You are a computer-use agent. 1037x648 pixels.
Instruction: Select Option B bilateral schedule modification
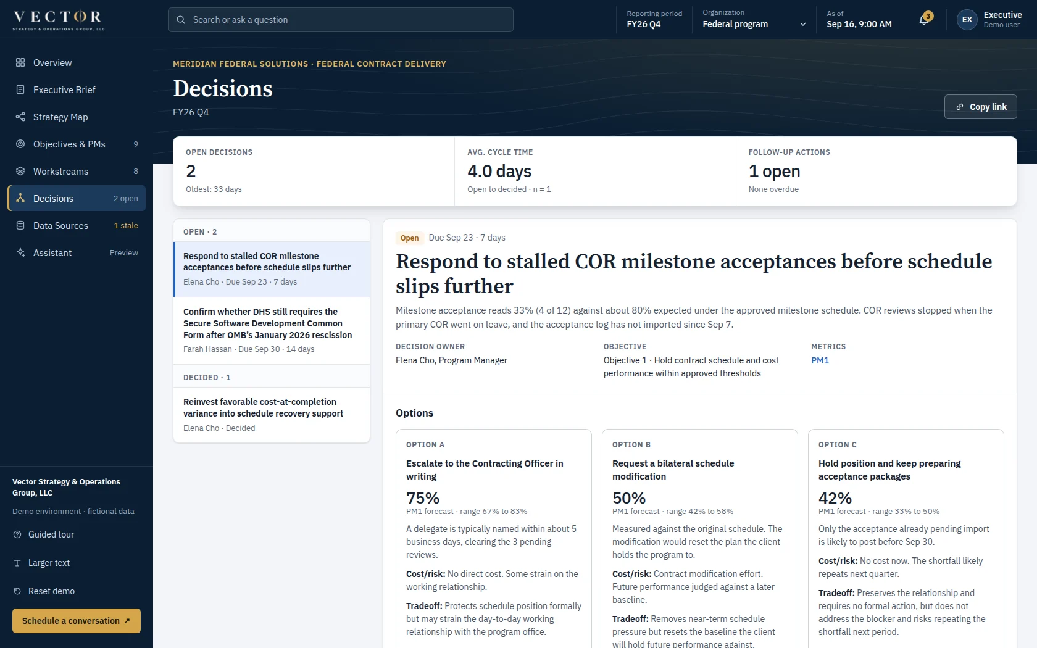click(699, 538)
